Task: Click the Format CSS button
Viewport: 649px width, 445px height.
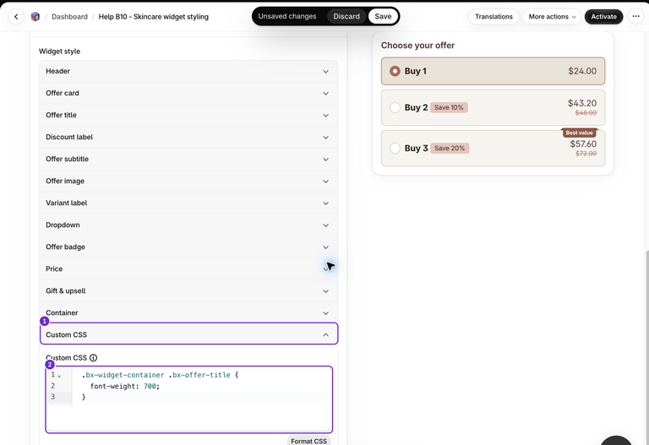Action: (308, 441)
